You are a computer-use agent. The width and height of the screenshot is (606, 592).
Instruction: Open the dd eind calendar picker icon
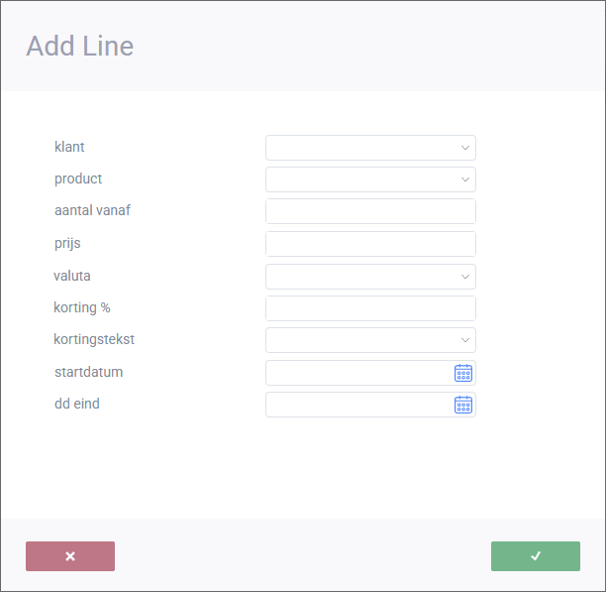[x=463, y=405]
